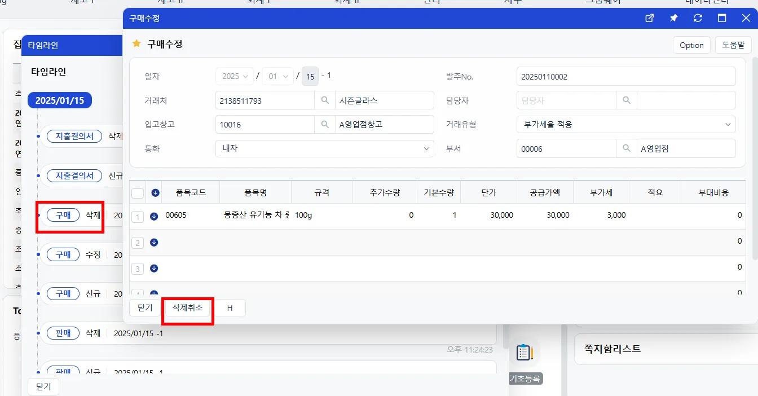This screenshot has height=396, width=758.
Task: Check the row 2 checkbox
Action: pyautogui.click(x=138, y=243)
